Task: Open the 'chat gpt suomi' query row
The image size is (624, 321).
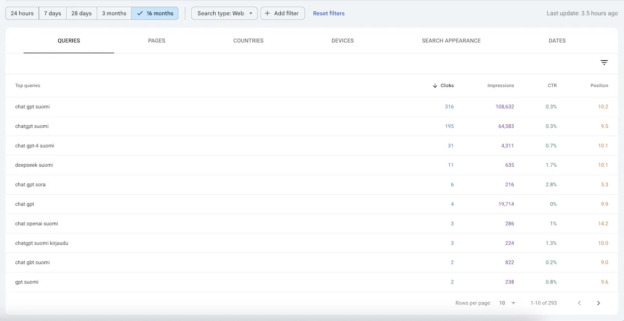Action: point(312,106)
